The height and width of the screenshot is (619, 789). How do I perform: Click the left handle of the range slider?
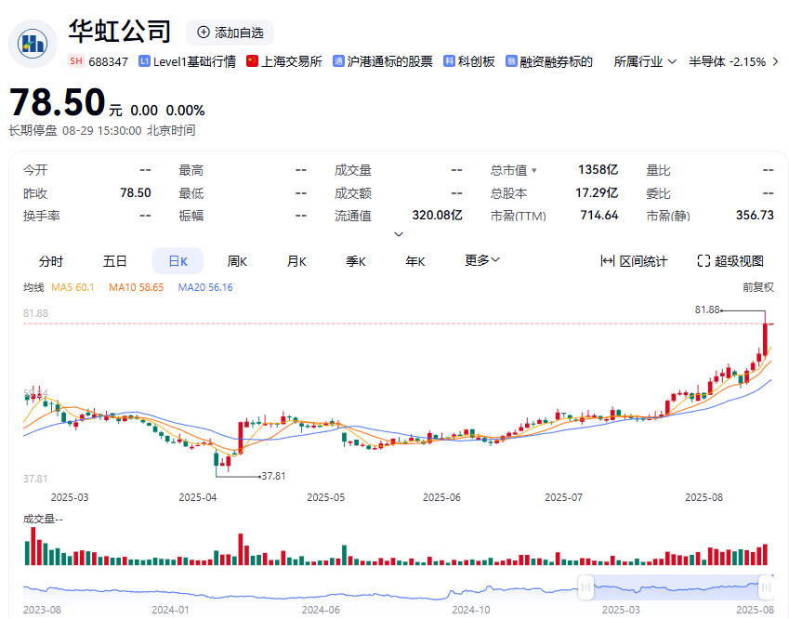coord(585,587)
